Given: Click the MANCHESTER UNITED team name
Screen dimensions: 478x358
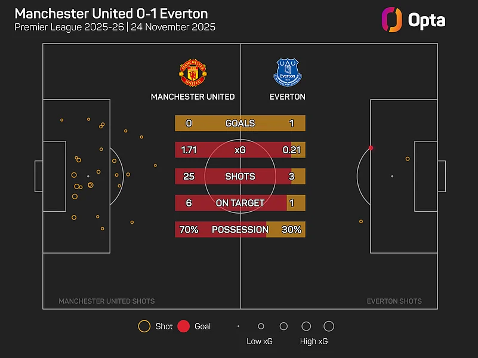Looking at the screenshot, I should (193, 97).
